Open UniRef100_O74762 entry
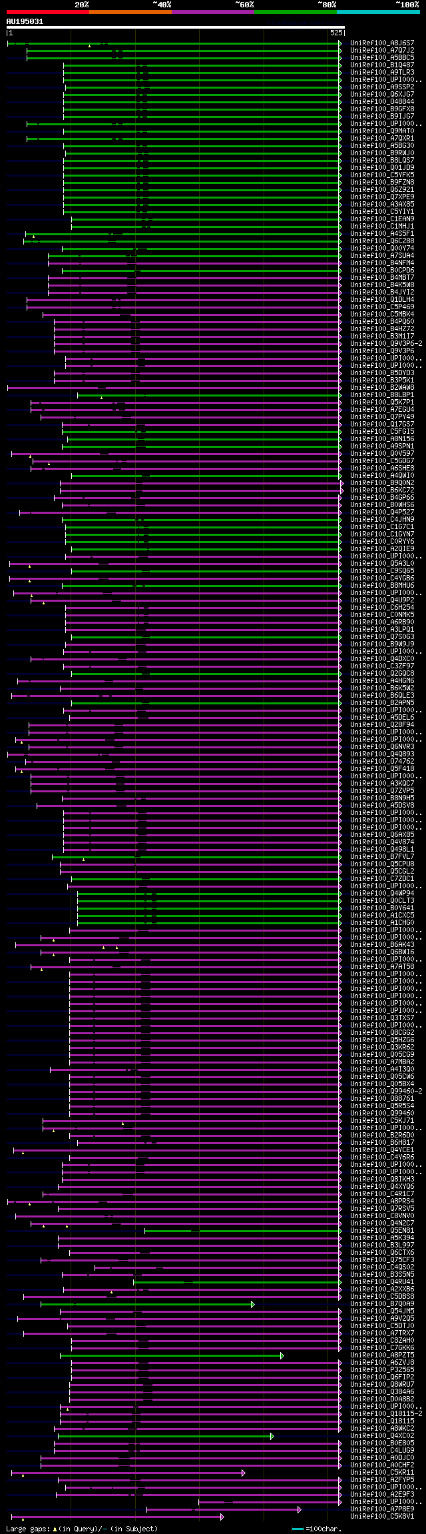 coord(382,762)
